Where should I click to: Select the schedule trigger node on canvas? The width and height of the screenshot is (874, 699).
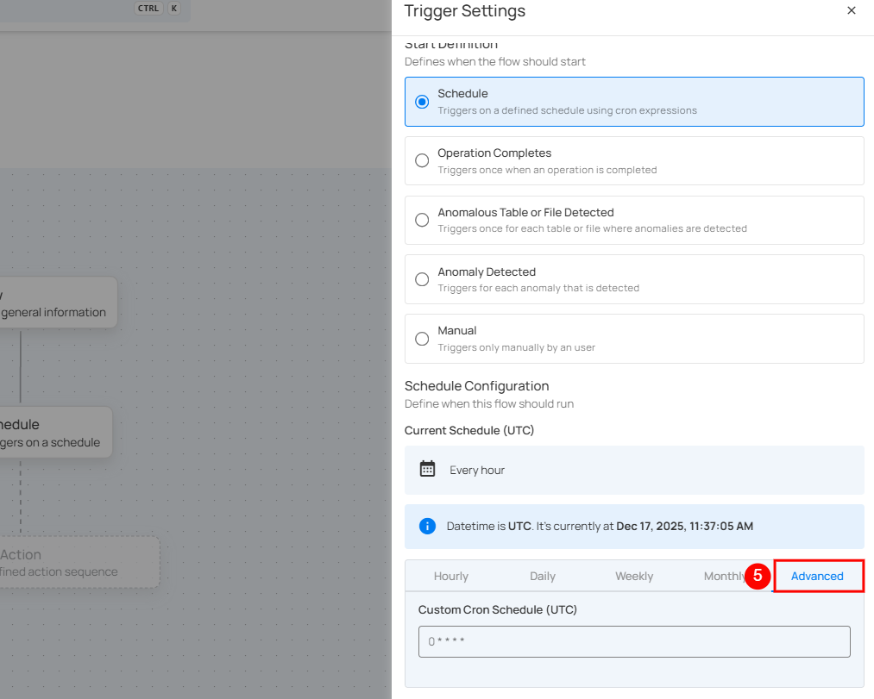pyautogui.click(x=53, y=433)
